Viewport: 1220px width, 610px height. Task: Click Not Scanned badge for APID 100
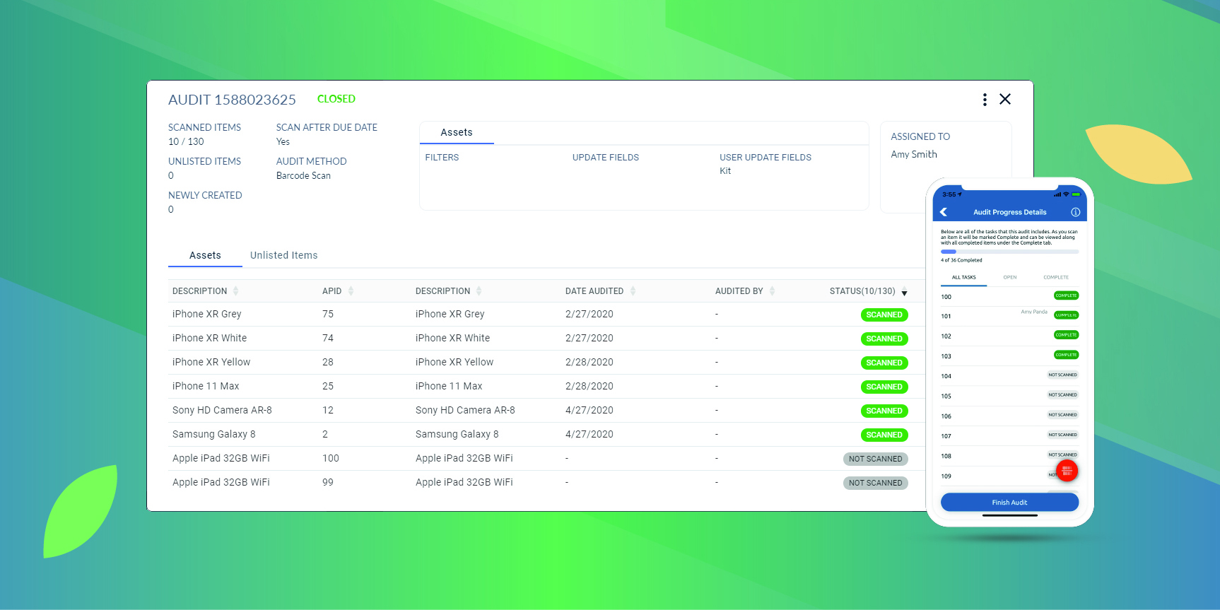875,459
